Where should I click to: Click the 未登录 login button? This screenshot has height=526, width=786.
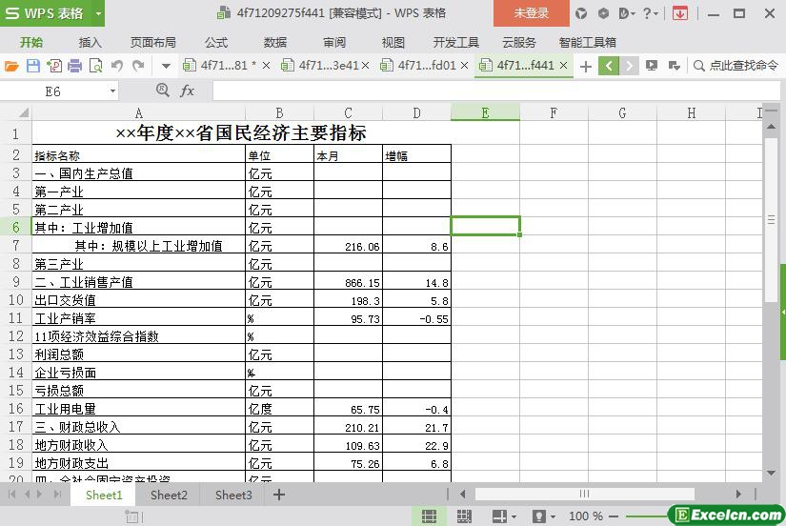pos(532,13)
